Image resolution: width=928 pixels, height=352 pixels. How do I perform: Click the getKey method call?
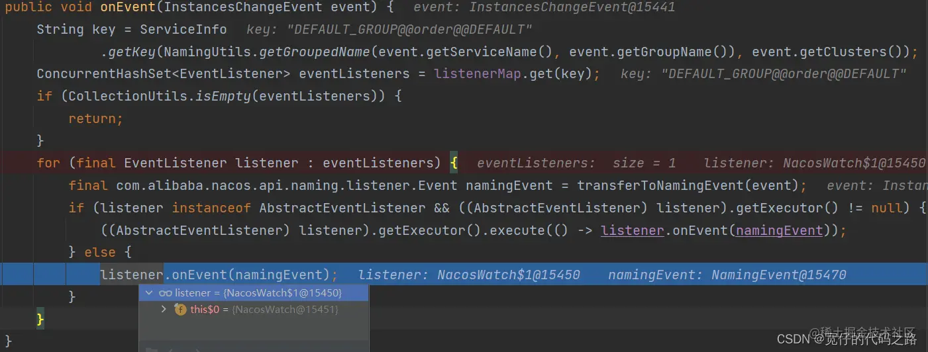pos(132,52)
